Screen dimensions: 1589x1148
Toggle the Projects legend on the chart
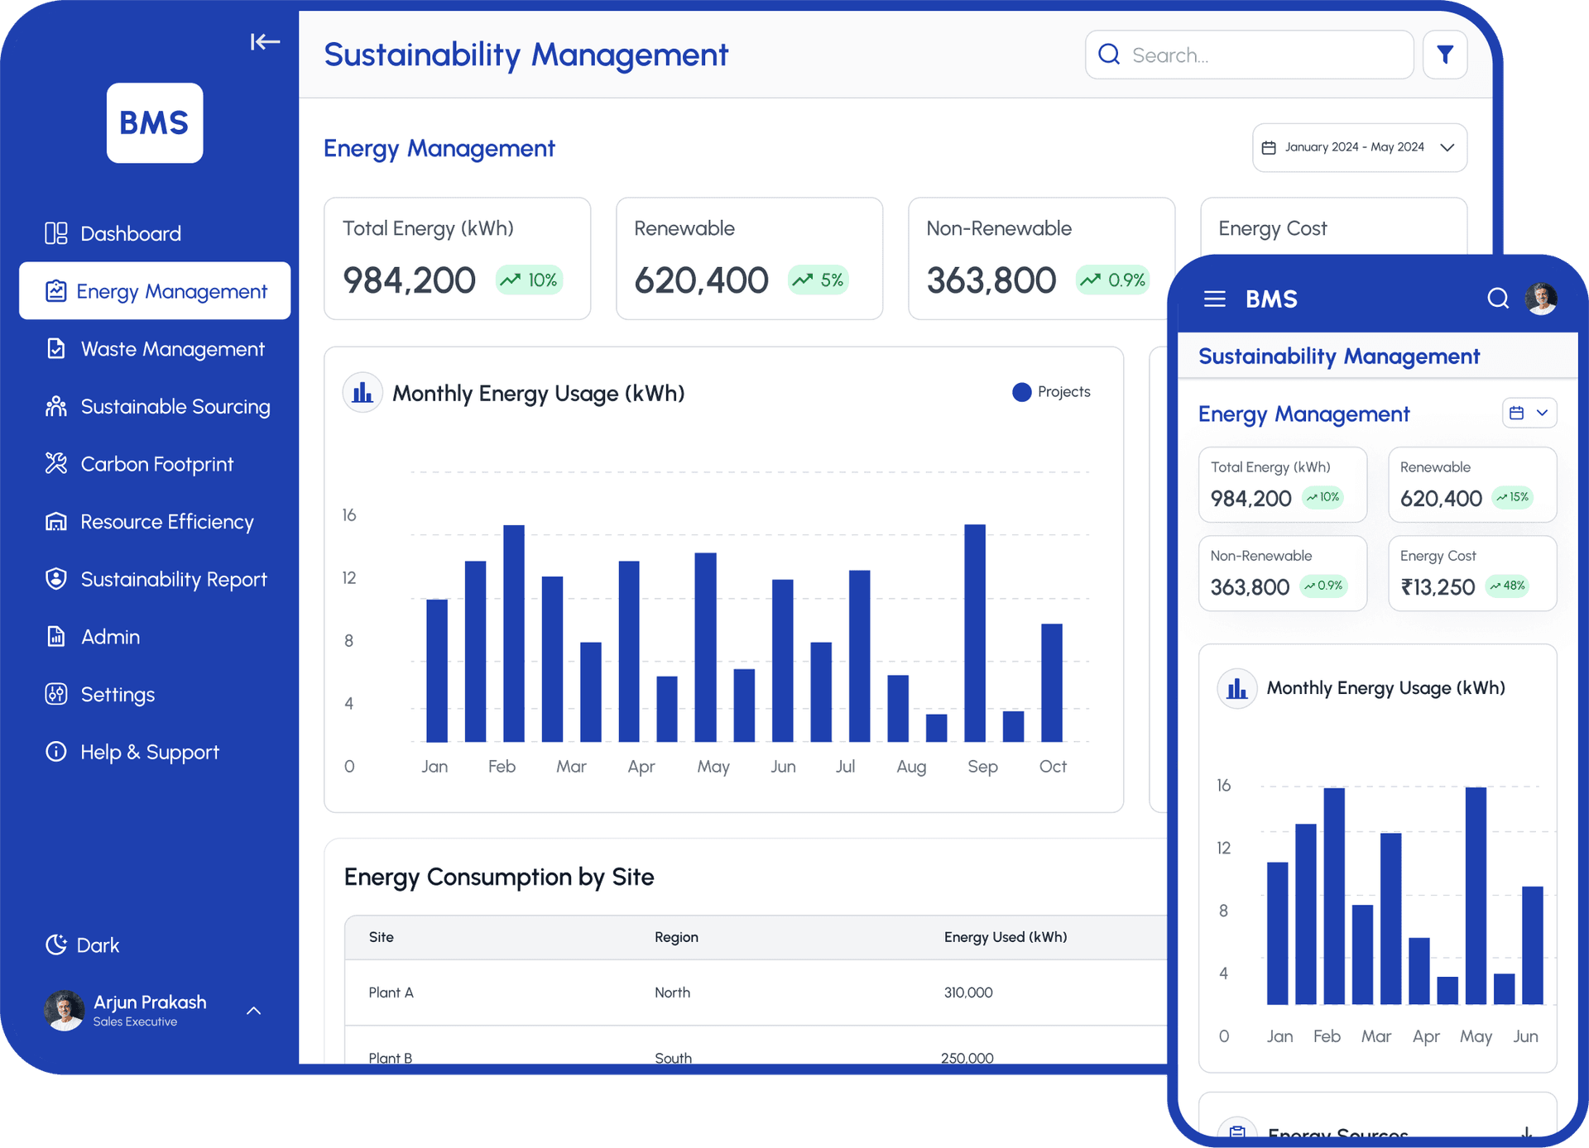1051,392
